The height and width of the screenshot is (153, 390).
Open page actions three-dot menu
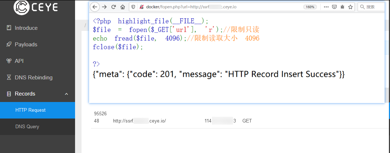point(326,7)
